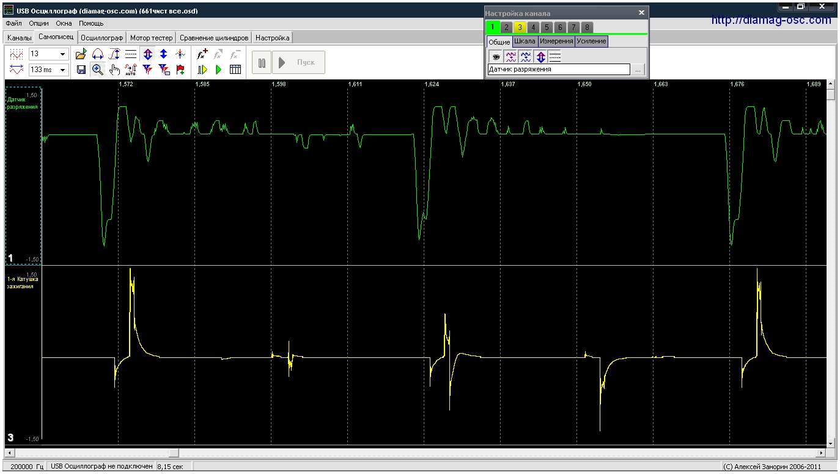Open the diamag-osc.com link
840x474 pixels.
pos(772,20)
